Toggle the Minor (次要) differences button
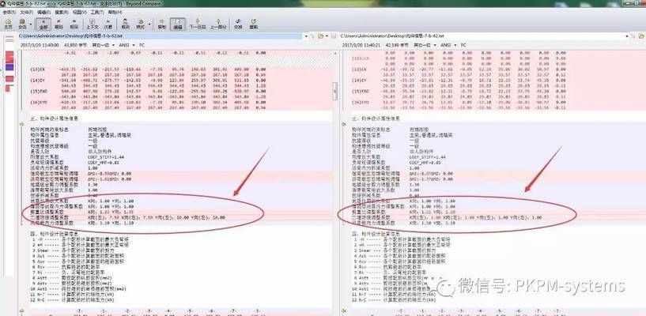Screen dimensions: 646x316 (x=108, y=24)
